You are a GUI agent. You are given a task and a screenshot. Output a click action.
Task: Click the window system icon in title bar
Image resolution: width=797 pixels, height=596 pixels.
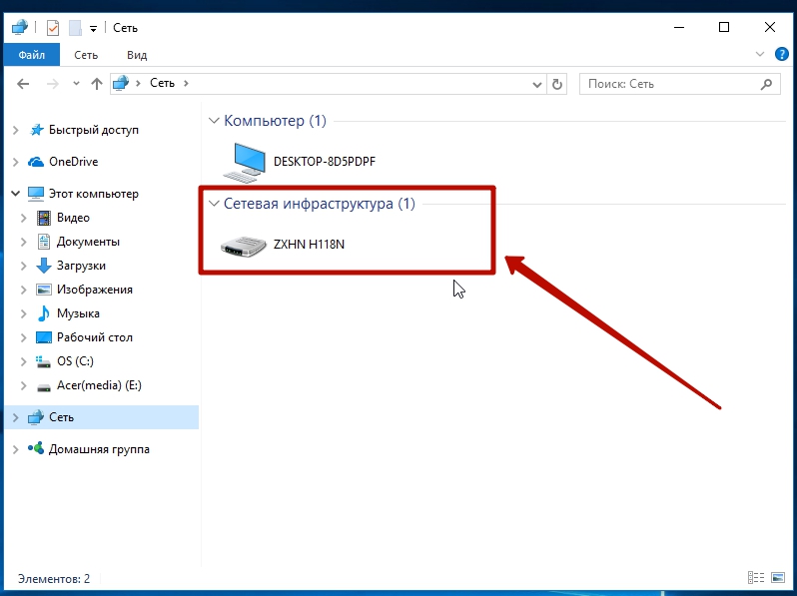(x=19, y=27)
